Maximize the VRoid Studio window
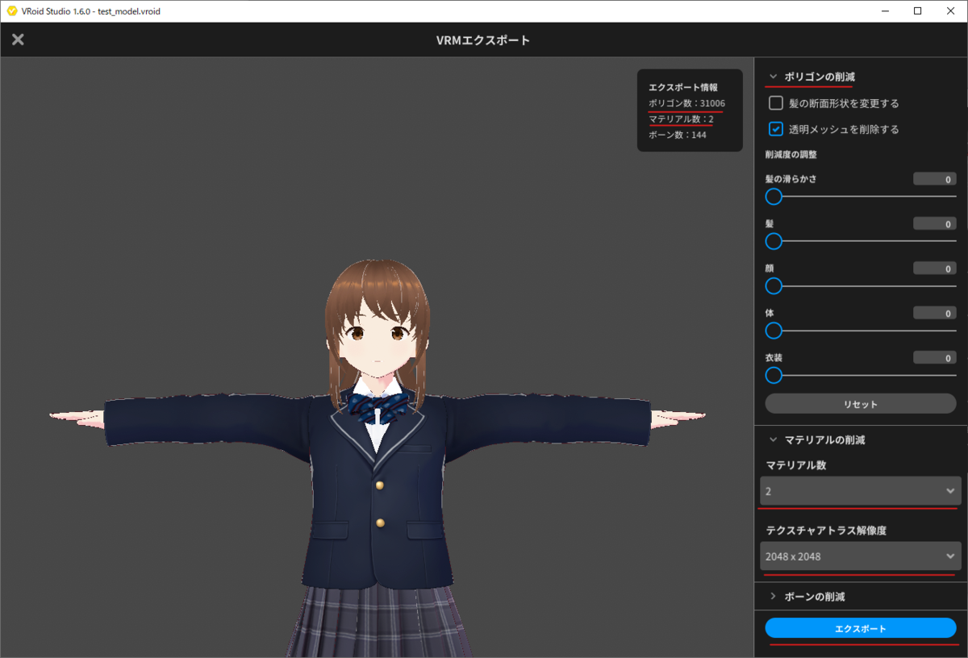Viewport: 968px width, 658px height. (917, 11)
